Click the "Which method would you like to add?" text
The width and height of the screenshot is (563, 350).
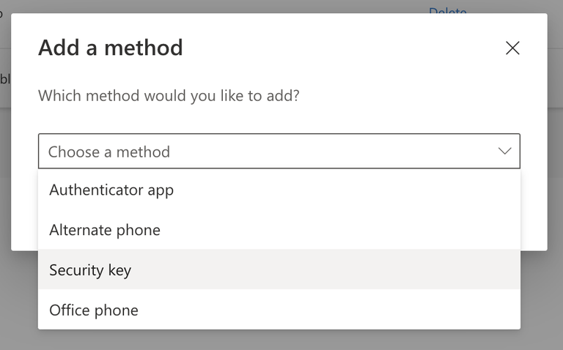click(169, 96)
